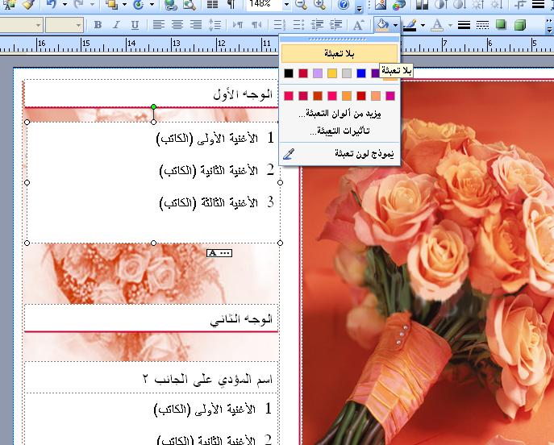Choose the blue fill color swatch
The image size is (554, 445).
click(x=361, y=73)
